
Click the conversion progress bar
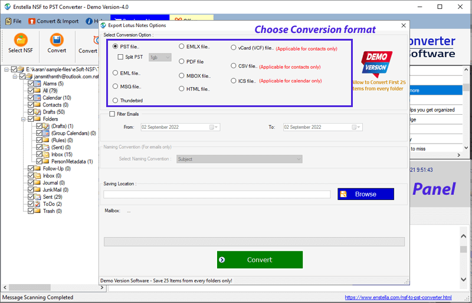click(x=254, y=242)
